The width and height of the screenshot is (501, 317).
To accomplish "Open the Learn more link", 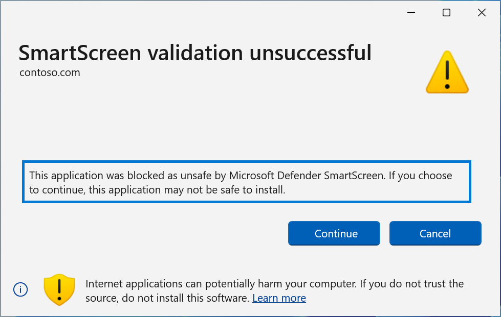I will tap(279, 298).
